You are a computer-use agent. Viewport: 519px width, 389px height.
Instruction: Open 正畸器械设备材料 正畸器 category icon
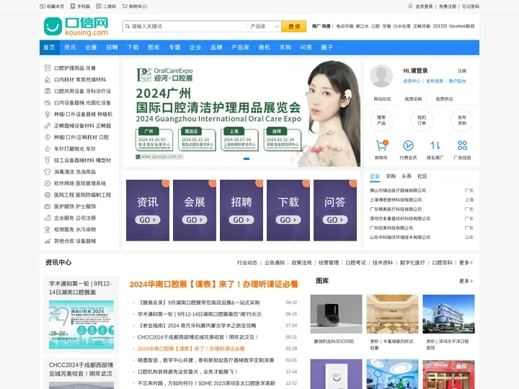(x=48, y=125)
